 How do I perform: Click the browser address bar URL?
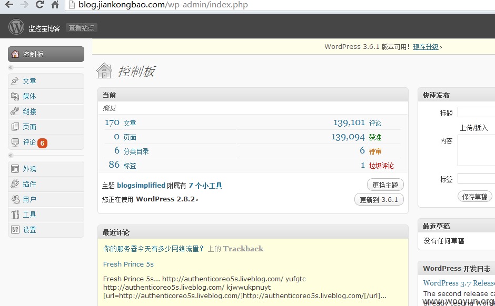(163, 5)
